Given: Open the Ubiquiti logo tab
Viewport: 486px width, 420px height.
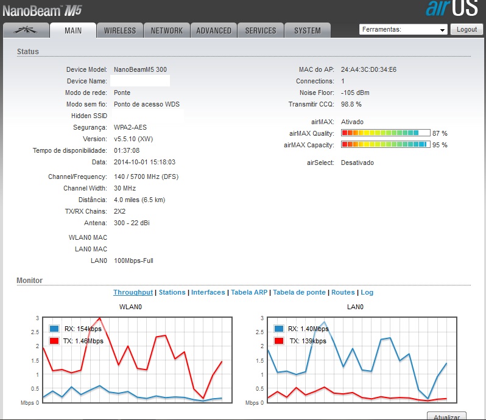Looking at the screenshot, I should coord(26,30).
